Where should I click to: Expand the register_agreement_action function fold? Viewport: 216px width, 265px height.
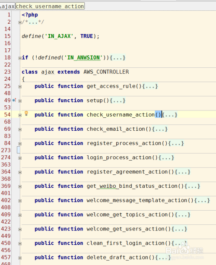pos(20,172)
